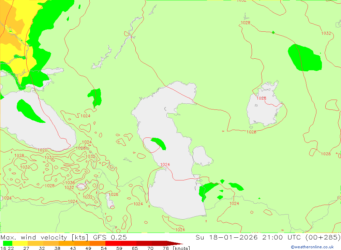Pick the yellow 22–27 knots legend swatch

coord(20,243)
